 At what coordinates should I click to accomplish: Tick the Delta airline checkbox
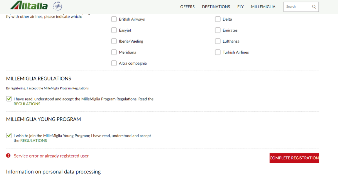pos(218,19)
